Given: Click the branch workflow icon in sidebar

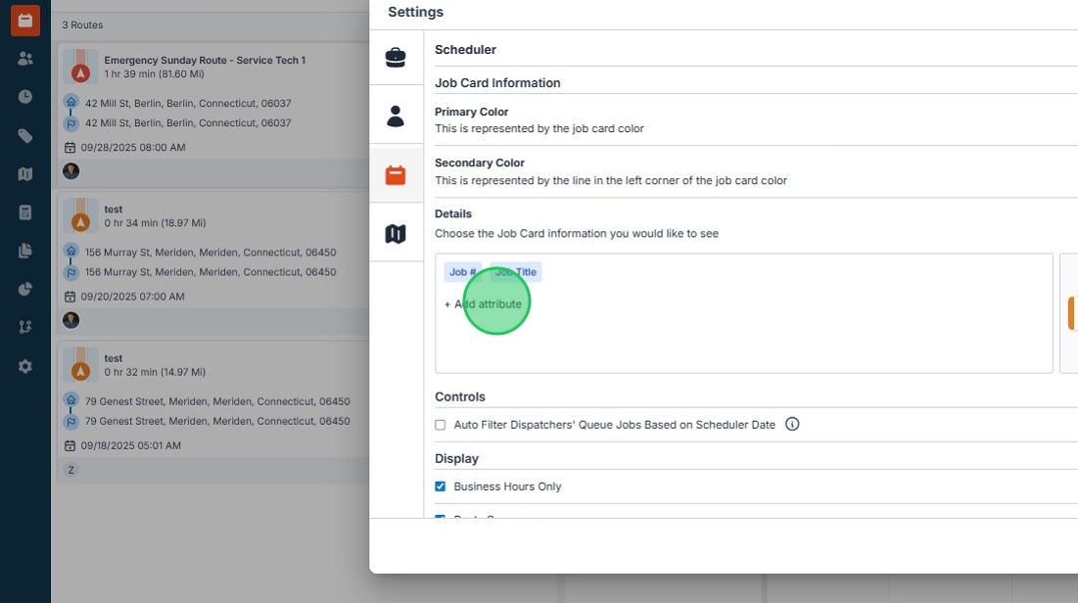Looking at the screenshot, I should coord(25,327).
